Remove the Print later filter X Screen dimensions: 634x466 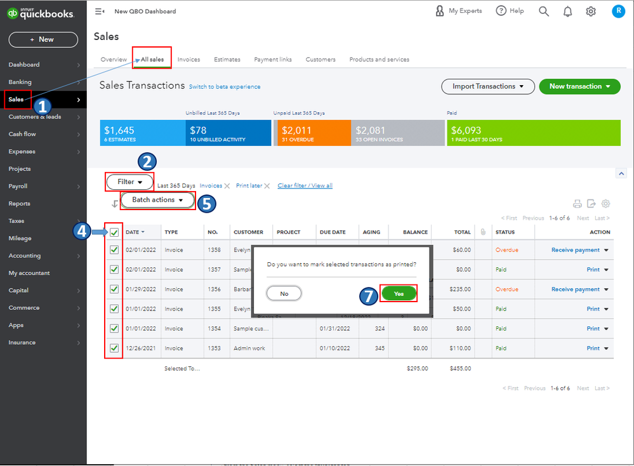tap(267, 185)
